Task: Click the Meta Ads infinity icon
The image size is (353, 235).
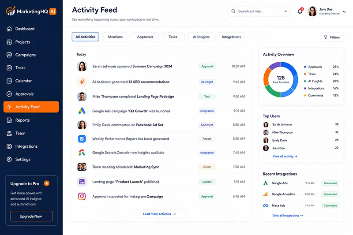Action: (266, 205)
